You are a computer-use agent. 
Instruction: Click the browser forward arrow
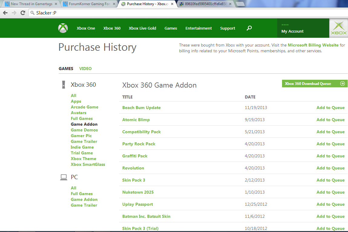click(14, 13)
